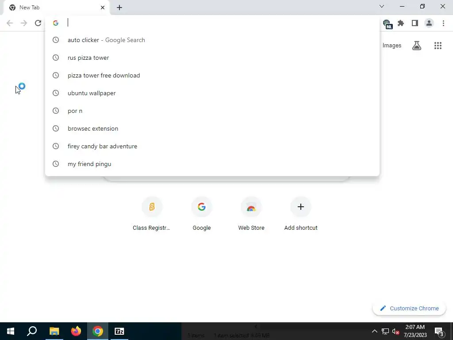Viewport: 453px width, 340px height.
Task: Show hidden system tray icons
Action: 374,331
